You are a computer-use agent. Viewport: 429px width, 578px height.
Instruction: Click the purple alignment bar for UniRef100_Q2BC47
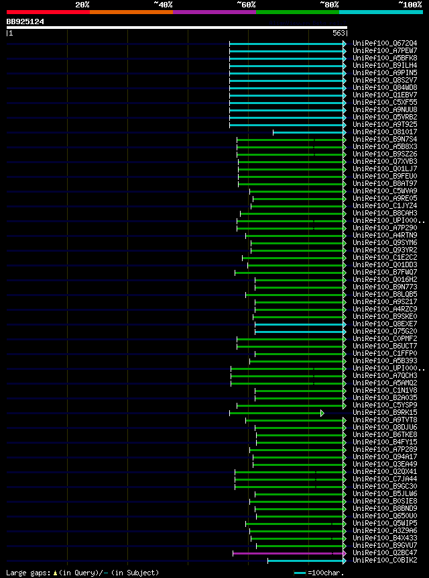(290, 553)
